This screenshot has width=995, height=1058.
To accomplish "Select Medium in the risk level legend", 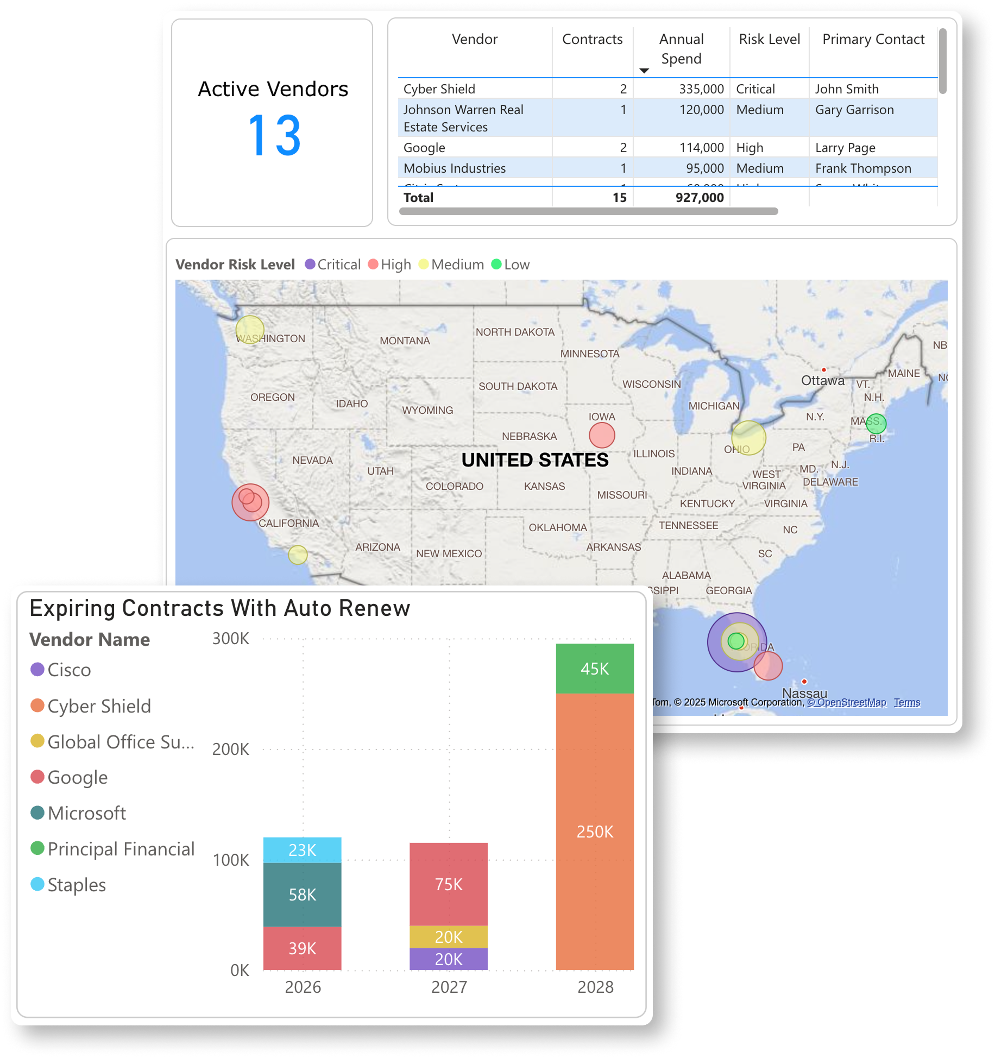I will [451, 264].
